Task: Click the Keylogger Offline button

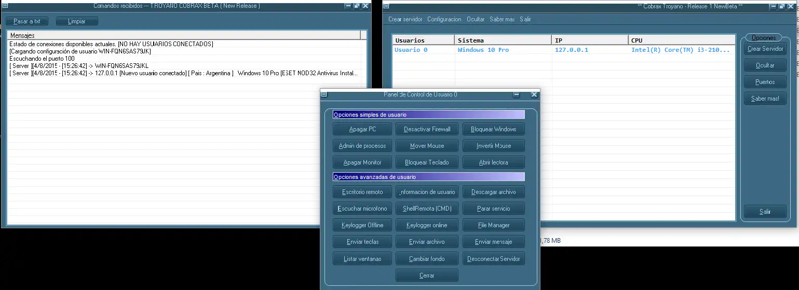Action: coord(362,225)
